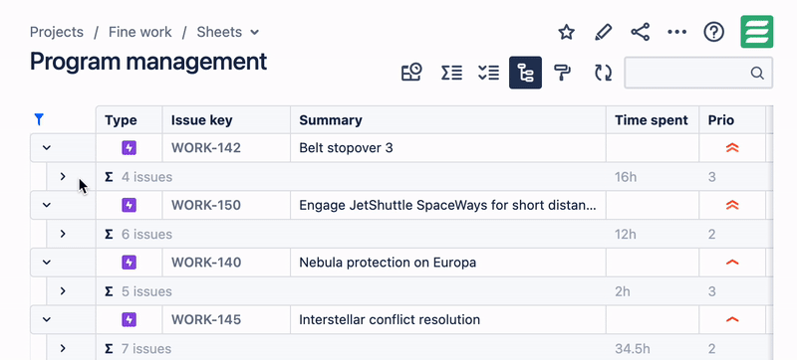The height and width of the screenshot is (360, 797).
Task: Expand the 4 issues group
Action: click(x=63, y=176)
